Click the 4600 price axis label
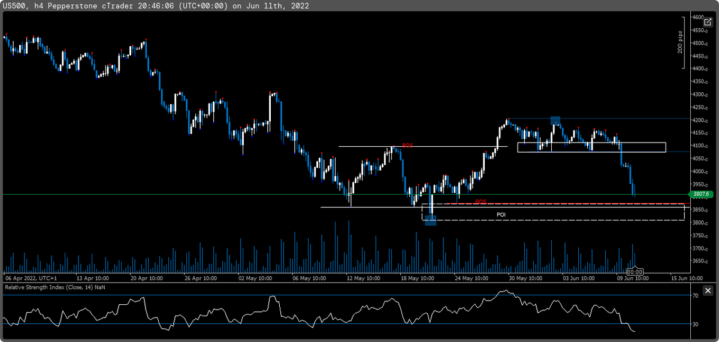Viewport: 719px width, 342px height. pos(699,17)
